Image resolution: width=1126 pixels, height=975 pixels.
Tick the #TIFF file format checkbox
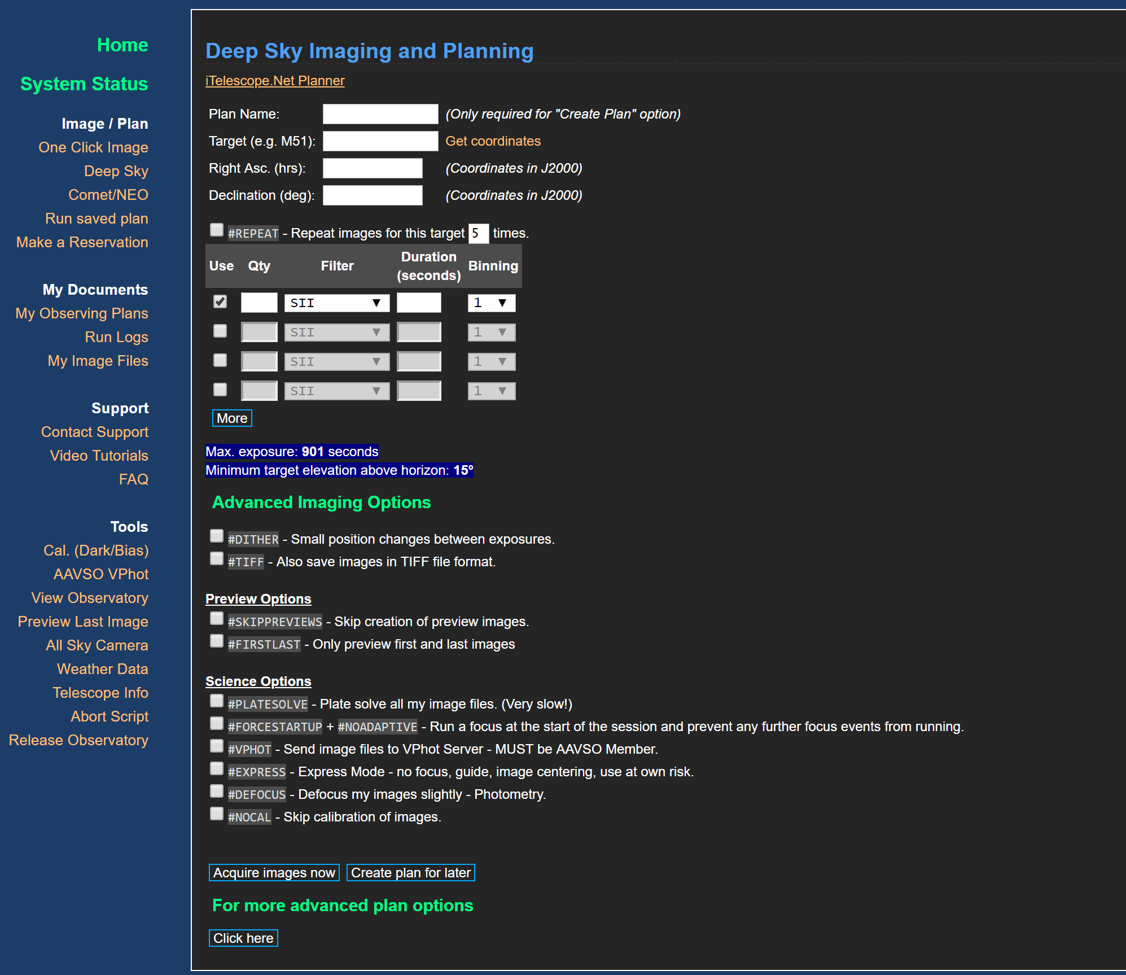click(x=217, y=559)
